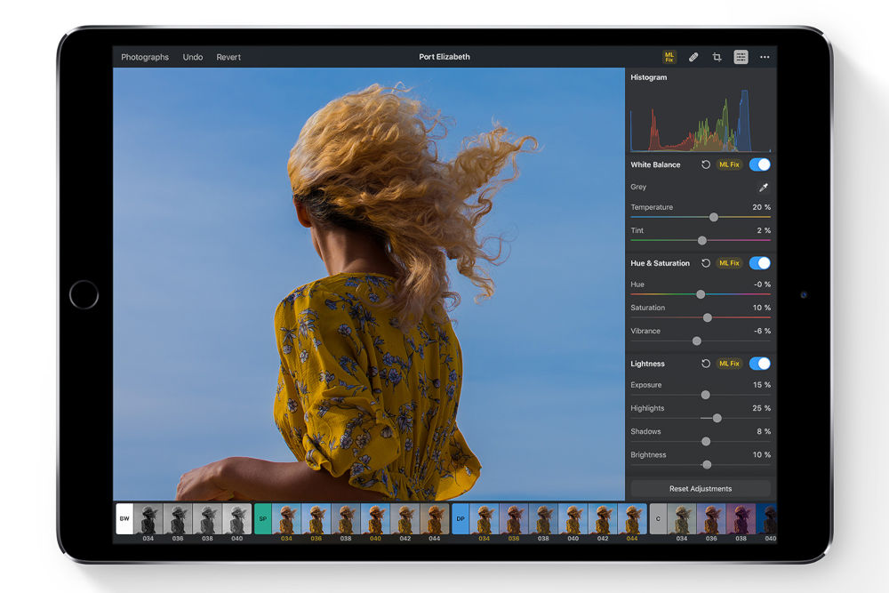Turn off the Hue & Saturation switch

(x=759, y=263)
